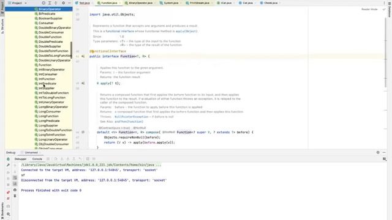
Task: Click the collapse all icon in Project panel
Action: [x=56, y=3]
